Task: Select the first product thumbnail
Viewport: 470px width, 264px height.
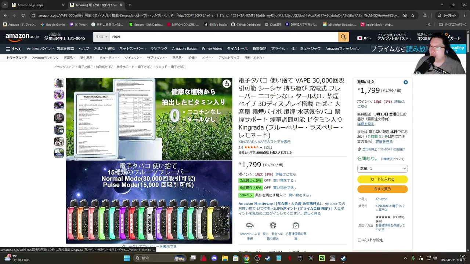Action: coord(59,83)
